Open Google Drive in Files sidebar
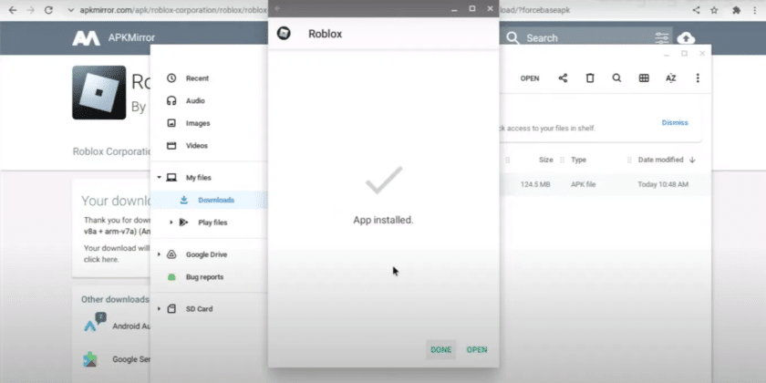This screenshot has height=383, width=766. click(206, 255)
